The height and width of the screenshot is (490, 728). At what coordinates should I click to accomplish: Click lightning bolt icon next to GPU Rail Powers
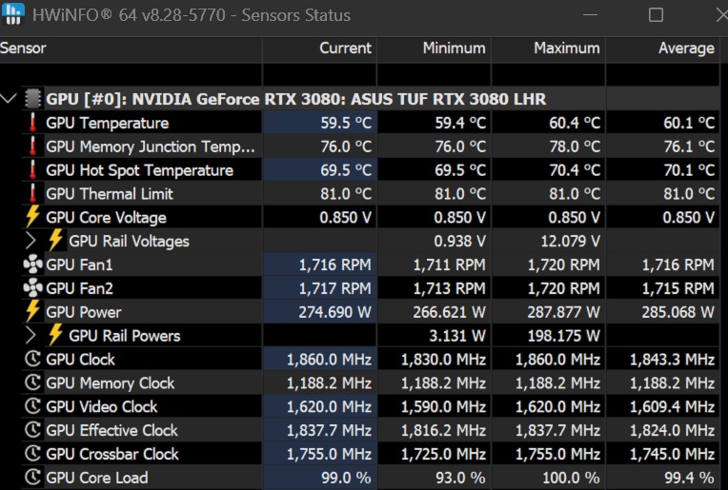(55, 335)
